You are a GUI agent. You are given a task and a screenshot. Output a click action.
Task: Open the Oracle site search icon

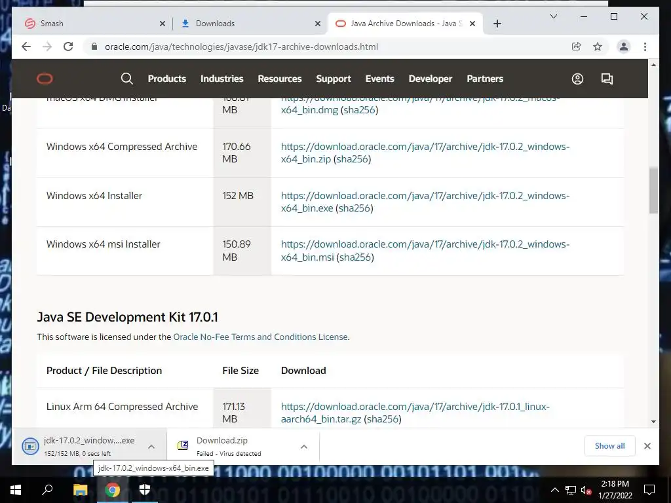(126, 79)
